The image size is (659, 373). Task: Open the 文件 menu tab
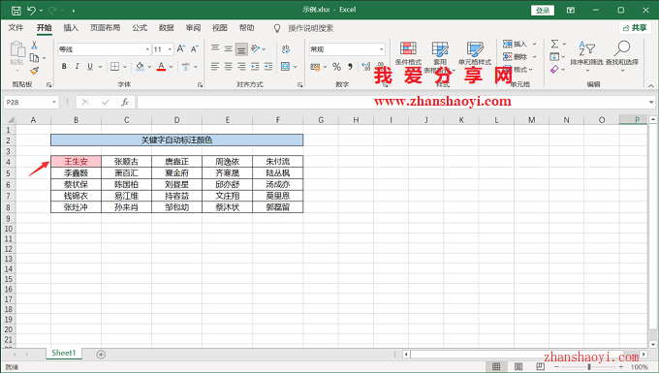(16, 28)
